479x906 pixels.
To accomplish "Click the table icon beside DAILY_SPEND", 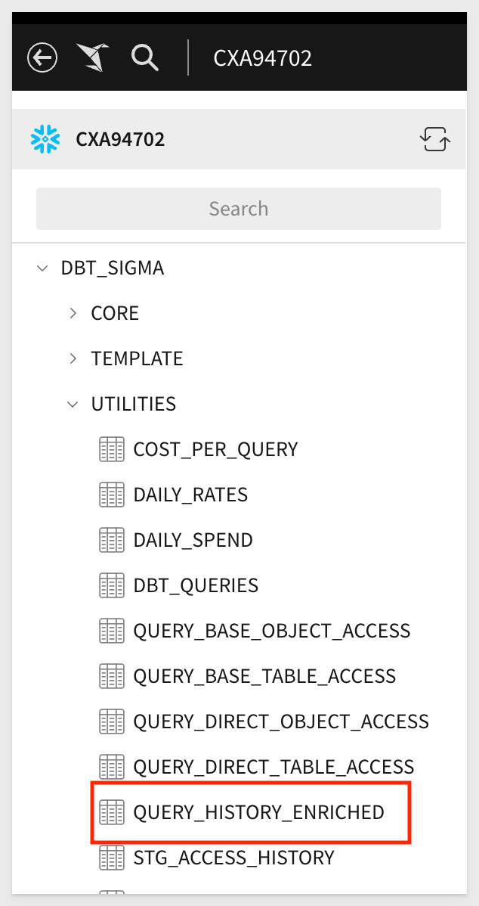I will (111, 539).
